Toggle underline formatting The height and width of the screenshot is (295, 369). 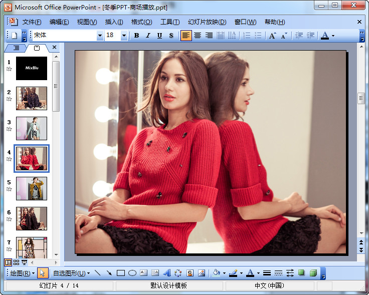click(159, 36)
